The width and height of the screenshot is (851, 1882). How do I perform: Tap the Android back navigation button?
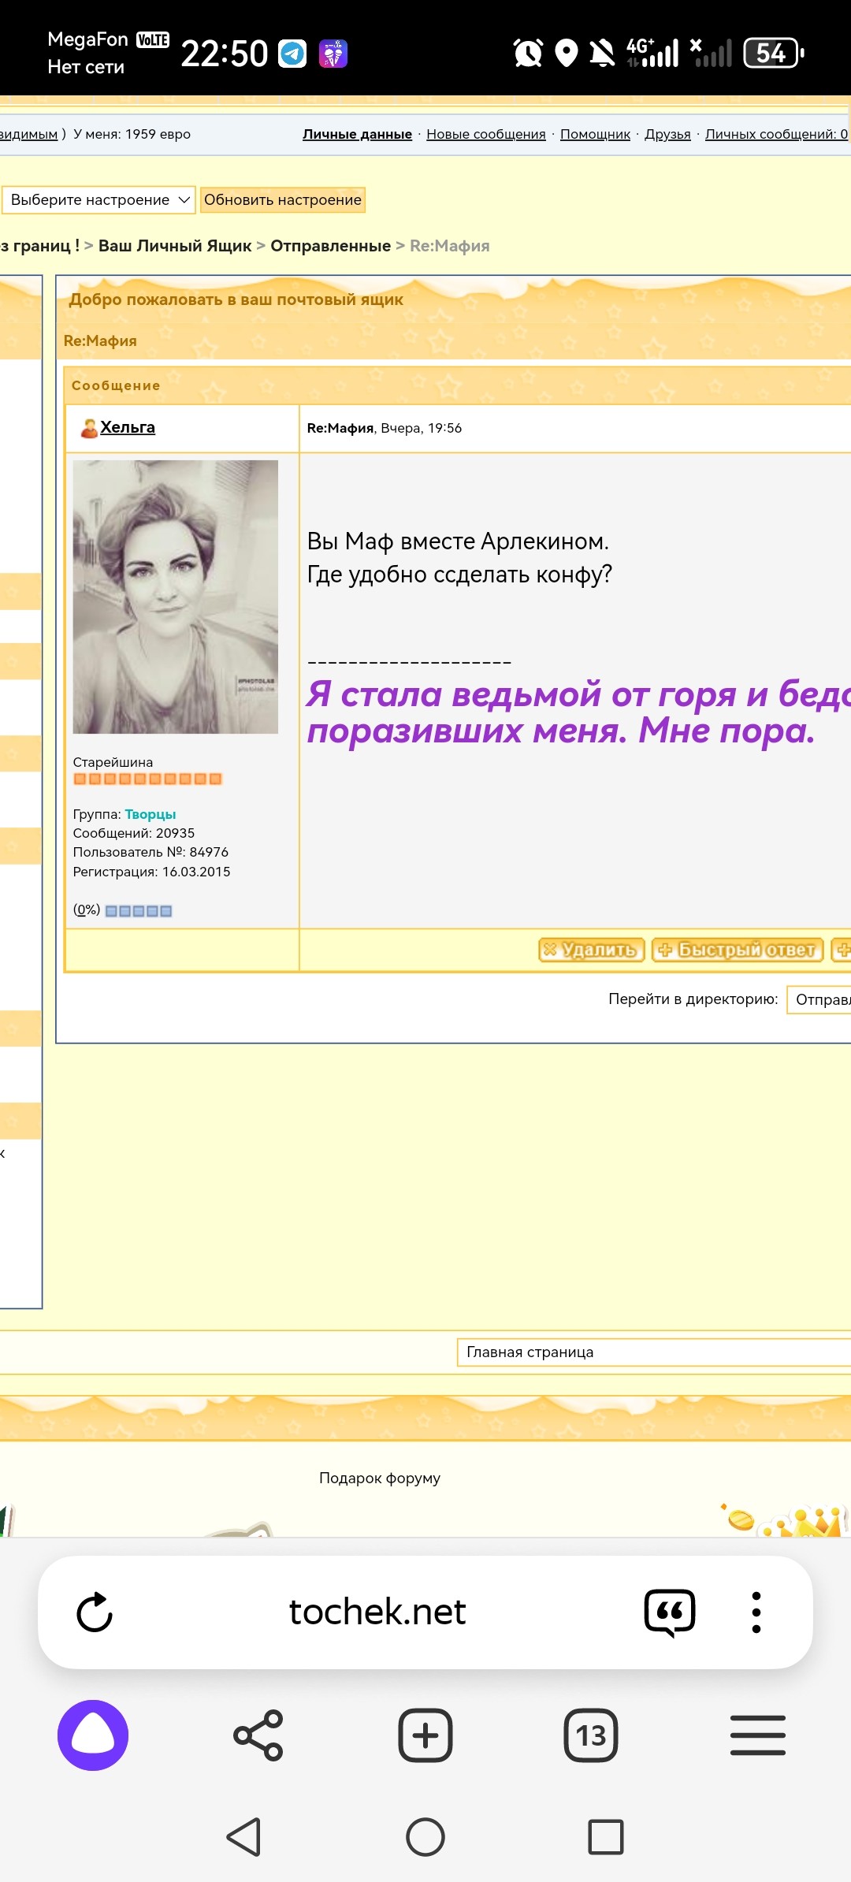click(243, 1837)
